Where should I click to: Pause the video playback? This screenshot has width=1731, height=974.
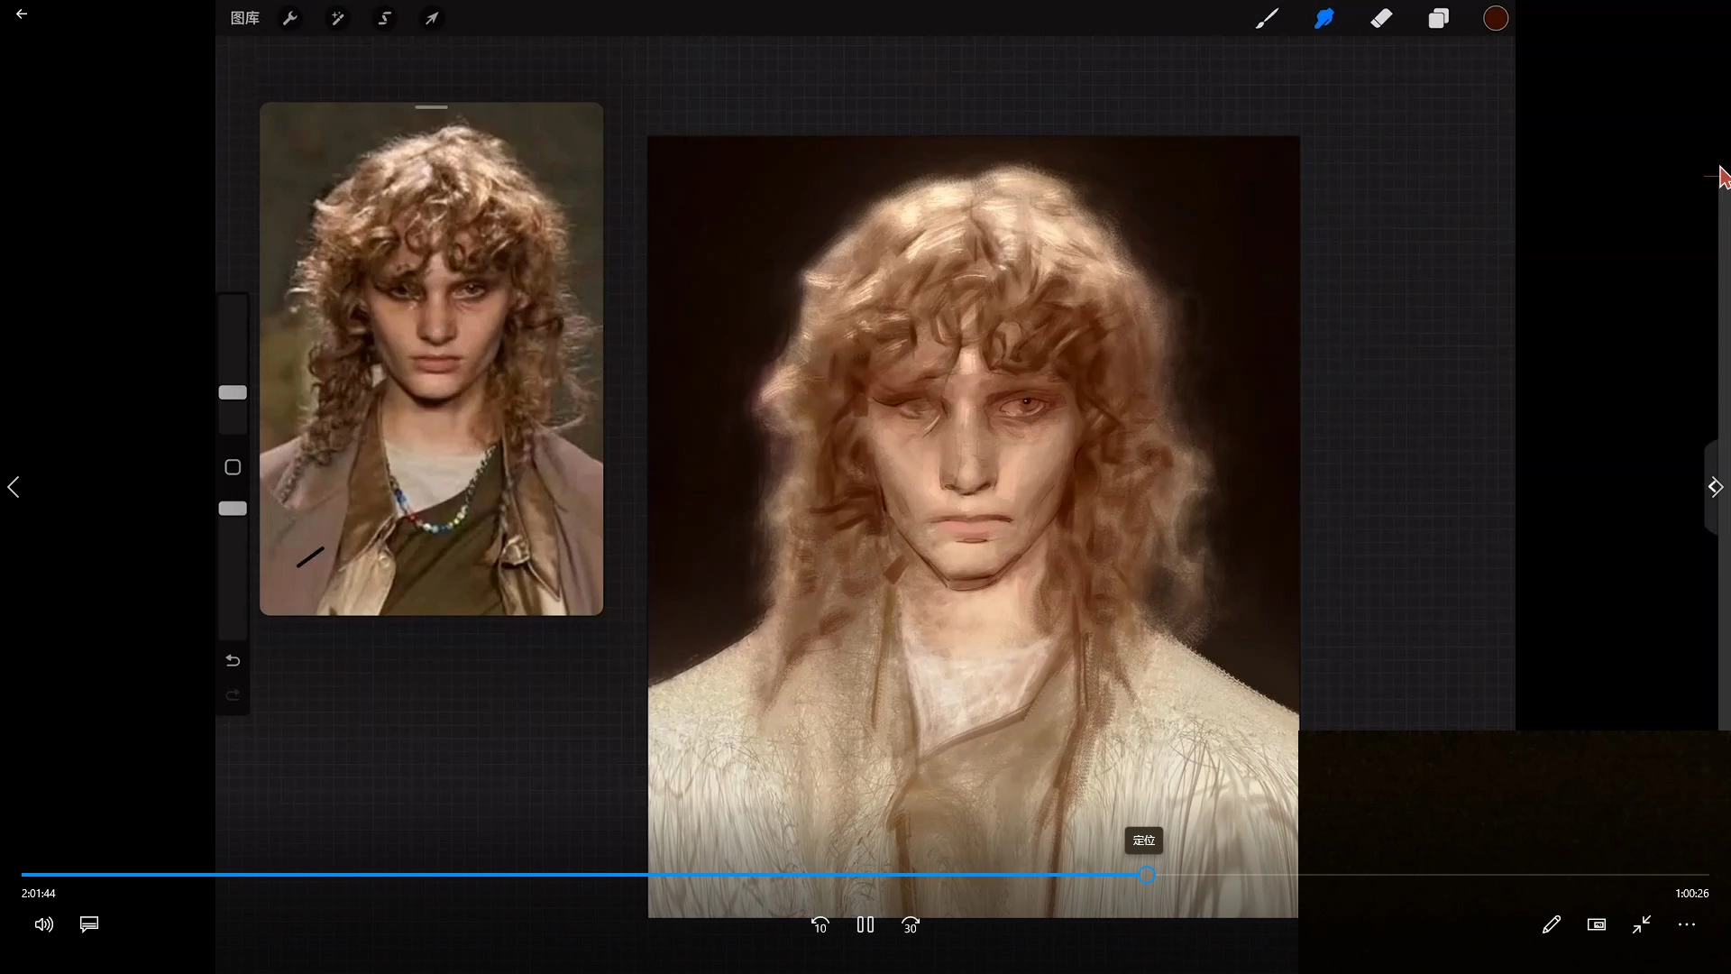click(865, 924)
